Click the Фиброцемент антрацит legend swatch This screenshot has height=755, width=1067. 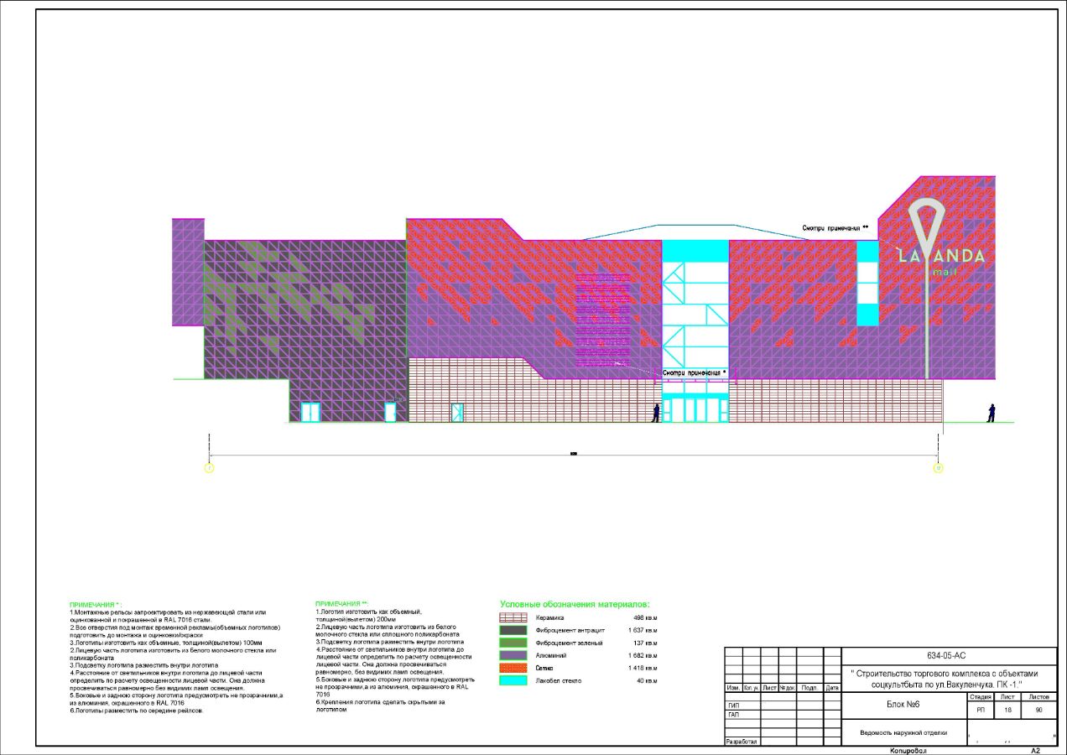513,630
